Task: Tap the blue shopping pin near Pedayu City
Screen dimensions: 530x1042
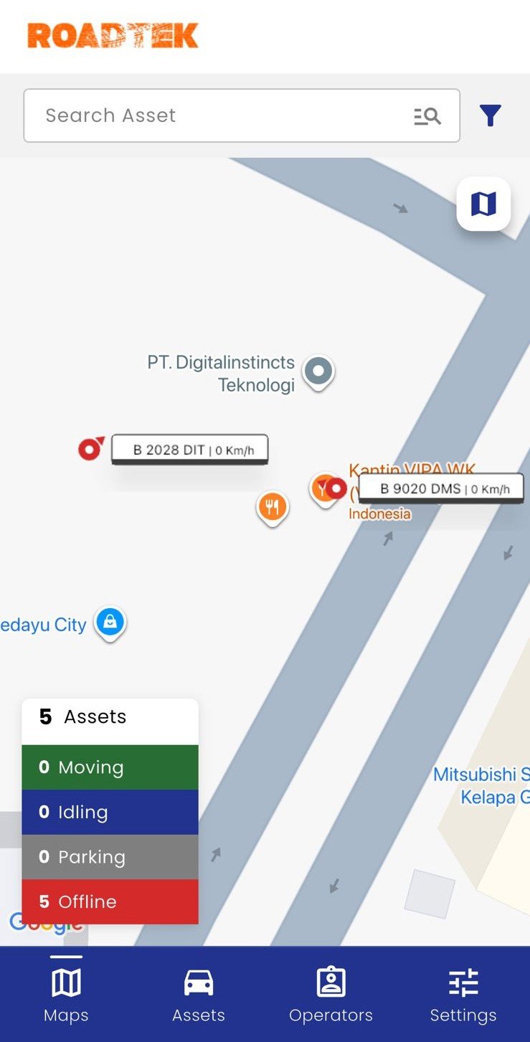Action: (110, 623)
